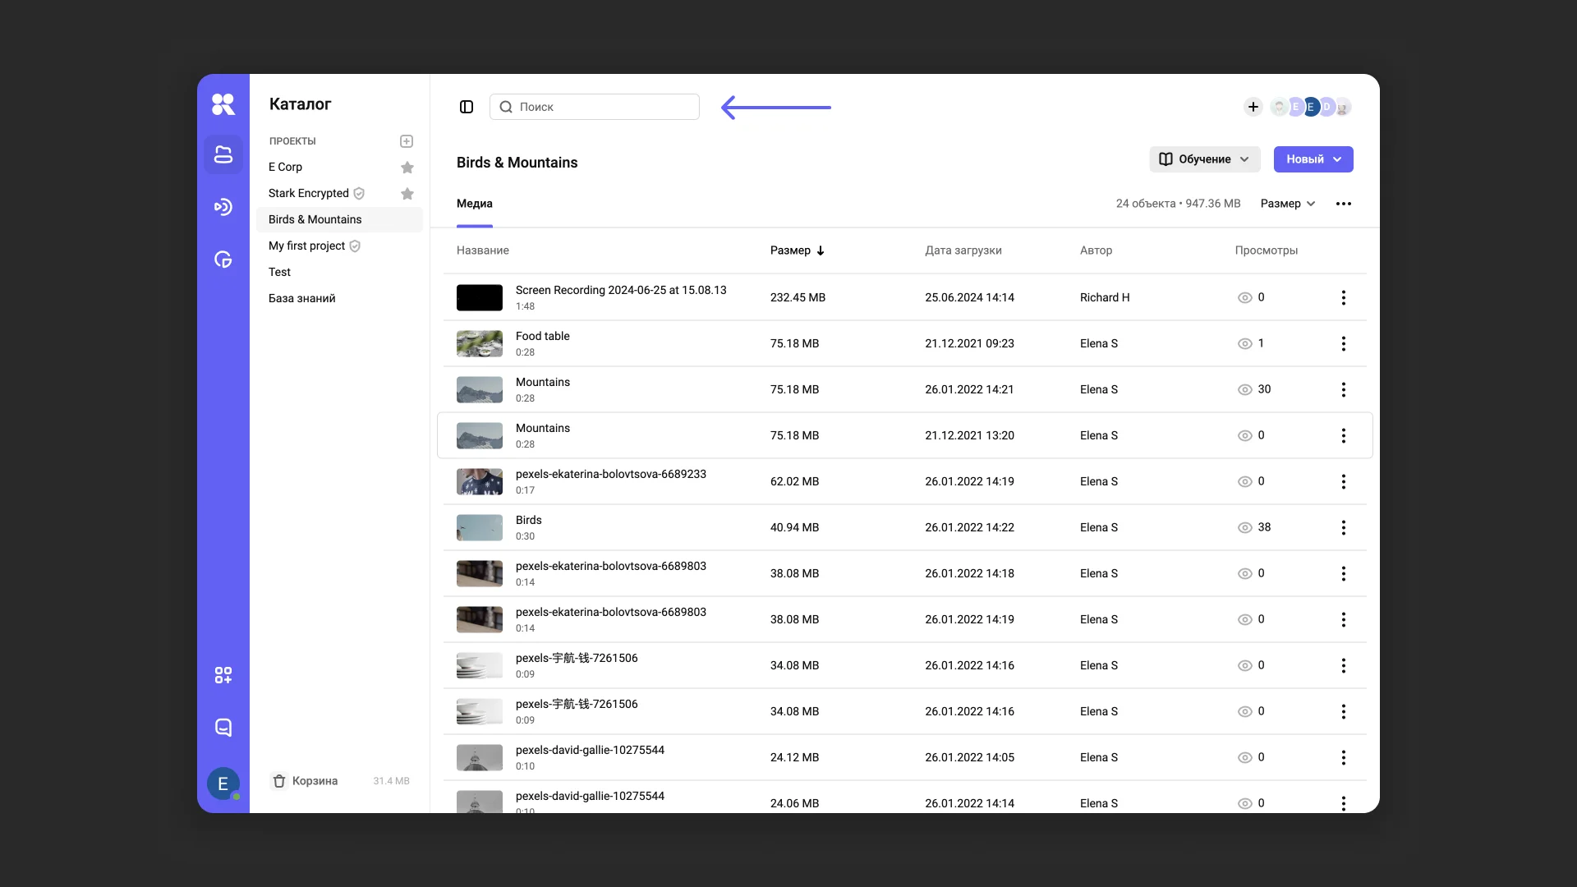Screen dimensions: 1577x887
Task: Open the catalog storage icon in left rail
Action: [223, 154]
